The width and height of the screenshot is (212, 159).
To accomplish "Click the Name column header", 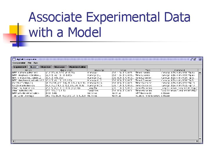I will pyautogui.click(x=28, y=70).
